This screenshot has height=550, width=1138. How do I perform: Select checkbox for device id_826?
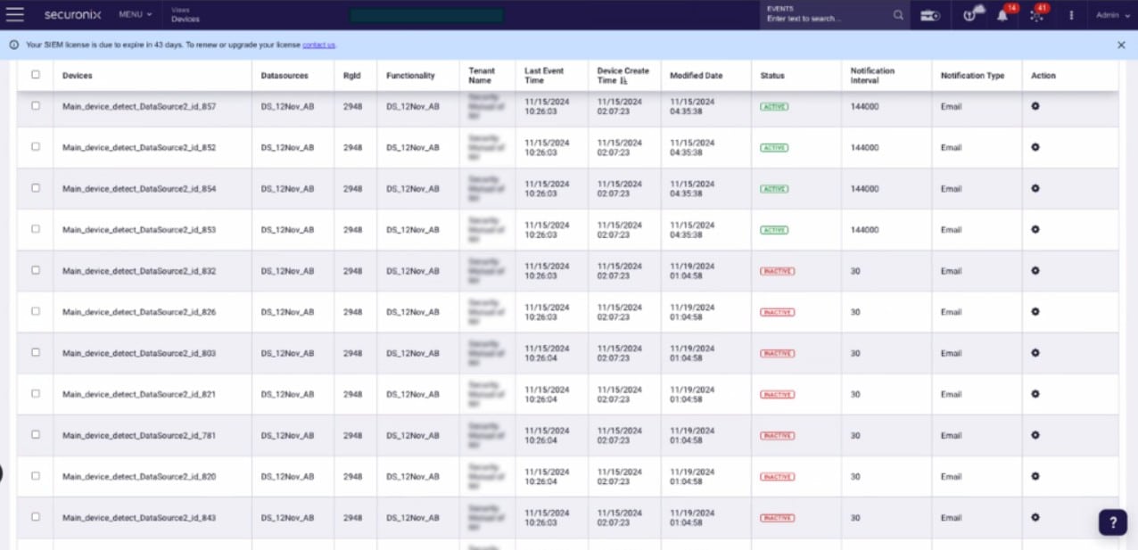coord(36,311)
